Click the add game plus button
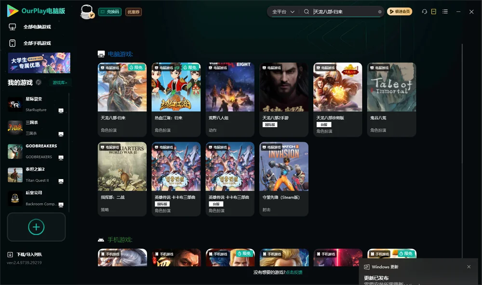The width and height of the screenshot is (482, 285). click(x=36, y=227)
